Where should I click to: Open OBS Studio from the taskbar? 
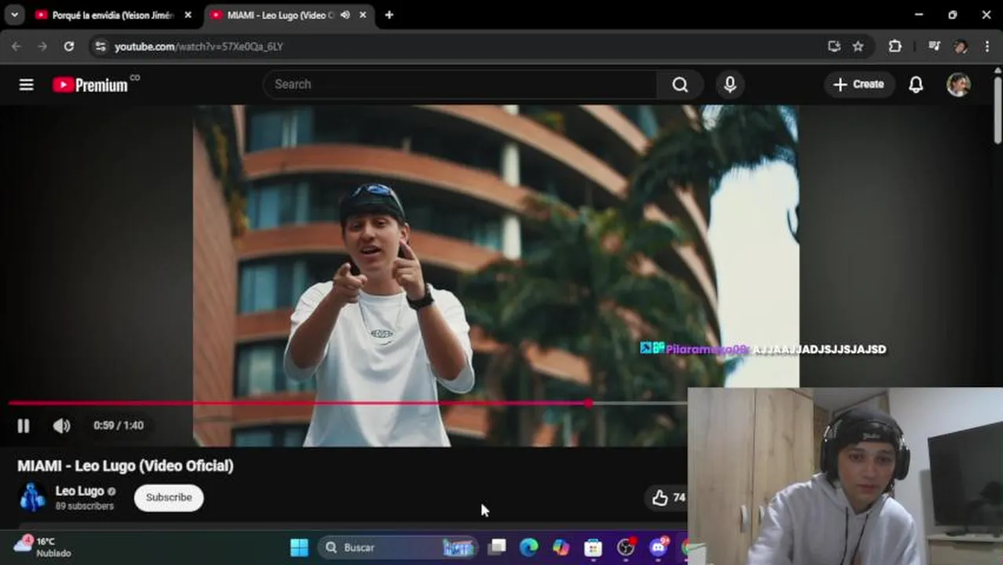pos(626,548)
